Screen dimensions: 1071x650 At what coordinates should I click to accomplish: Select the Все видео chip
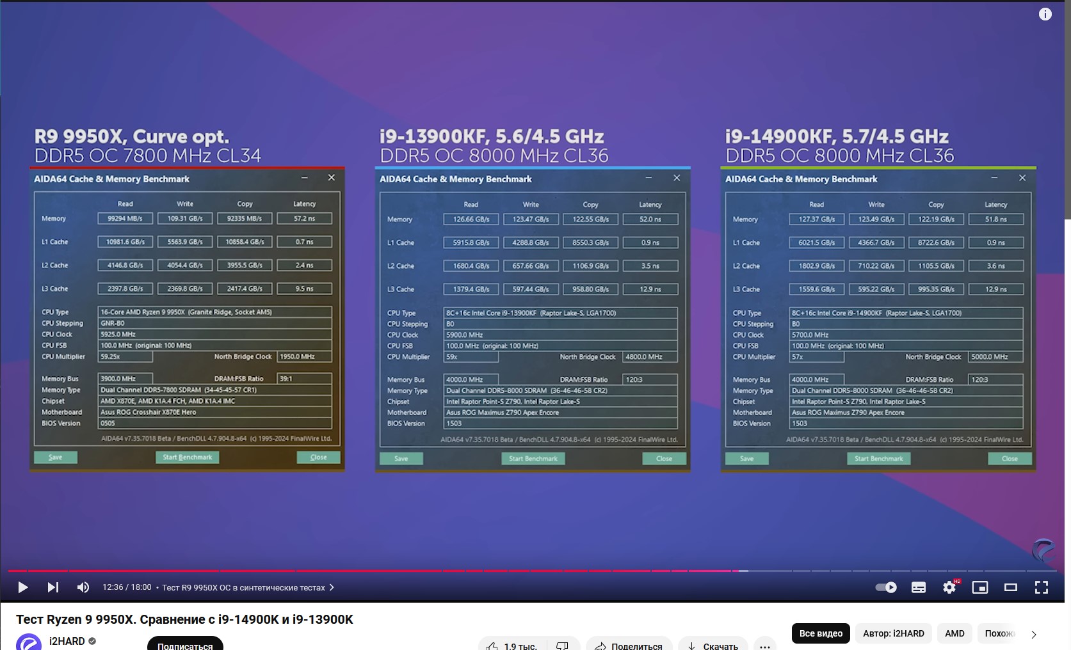(821, 633)
